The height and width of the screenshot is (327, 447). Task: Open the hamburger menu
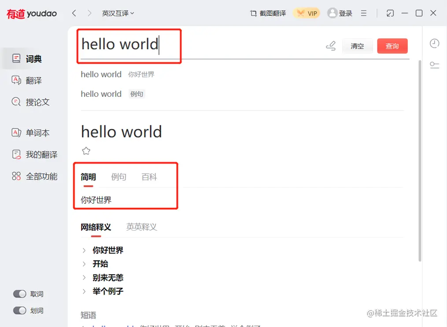pyautogui.click(x=363, y=13)
